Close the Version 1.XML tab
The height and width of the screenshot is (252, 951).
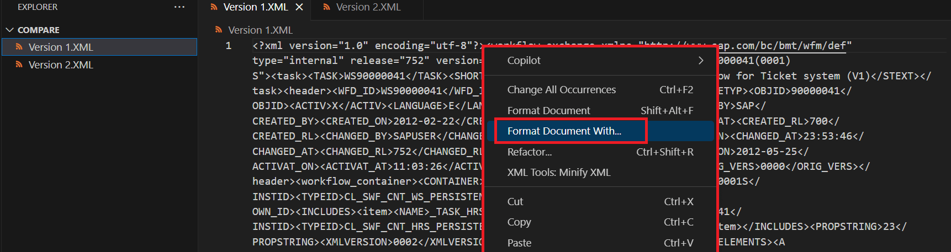pyautogui.click(x=299, y=7)
